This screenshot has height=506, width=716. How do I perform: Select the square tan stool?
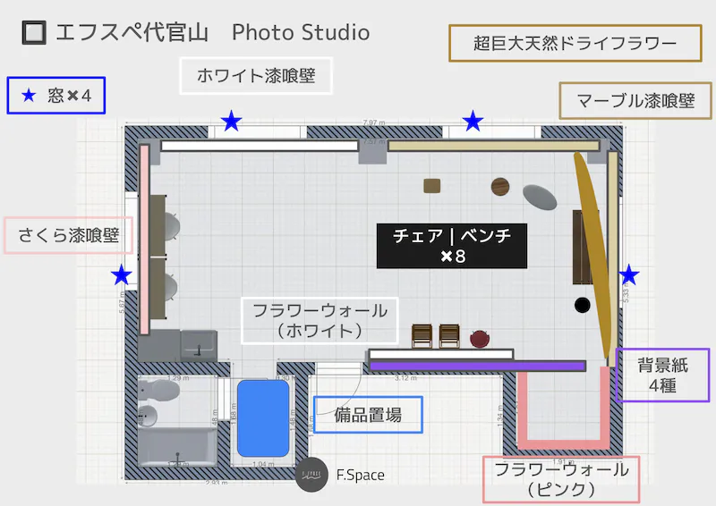pos(431,186)
